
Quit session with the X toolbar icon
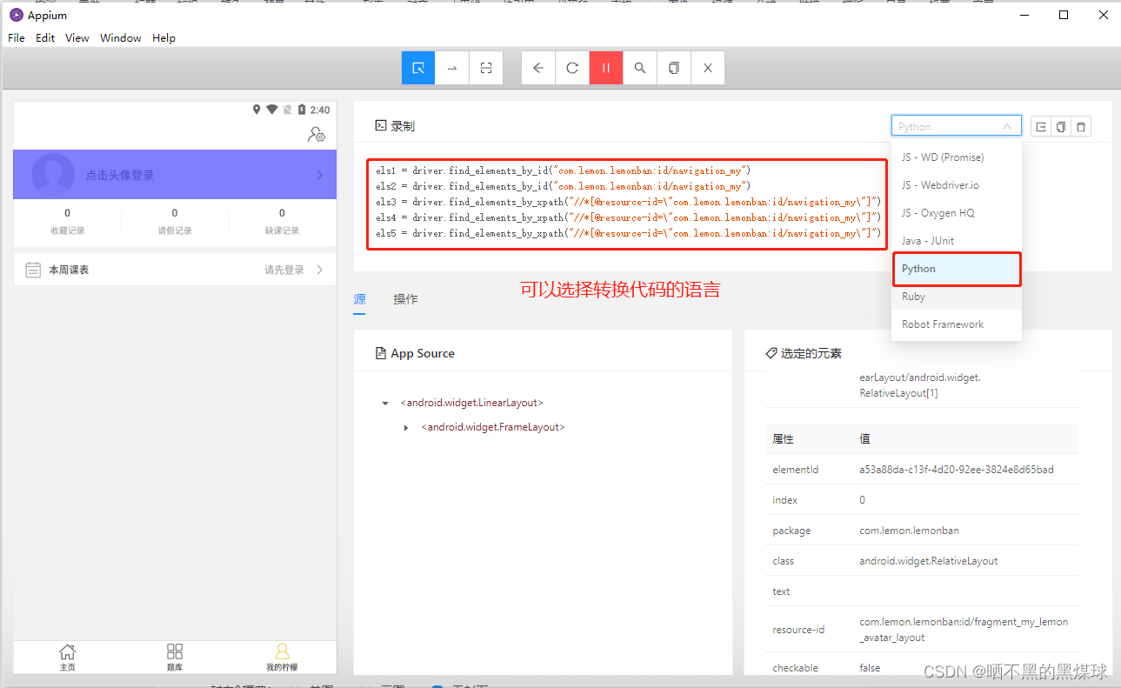[708, 68]
